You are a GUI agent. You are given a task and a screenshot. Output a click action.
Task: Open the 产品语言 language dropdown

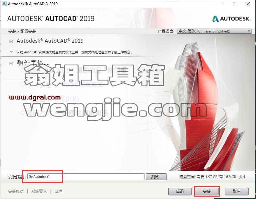point(214,31)
